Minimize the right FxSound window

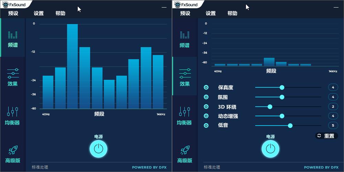coord(336,7)
